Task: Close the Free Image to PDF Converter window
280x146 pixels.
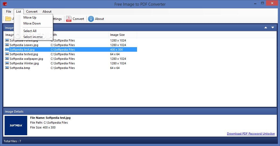Action: (272, 3)
